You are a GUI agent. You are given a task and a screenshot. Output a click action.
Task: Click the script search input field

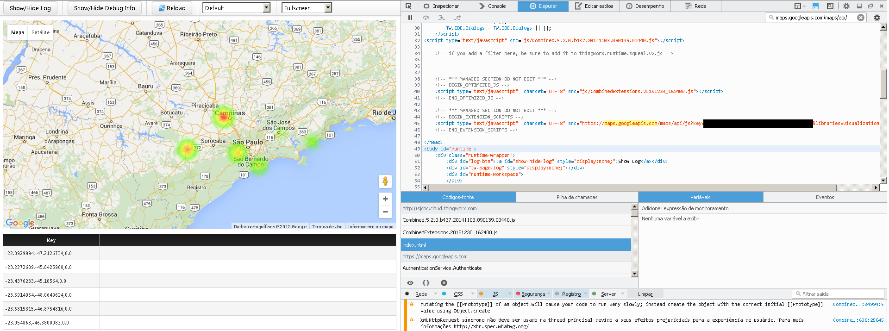coord(815,18)
